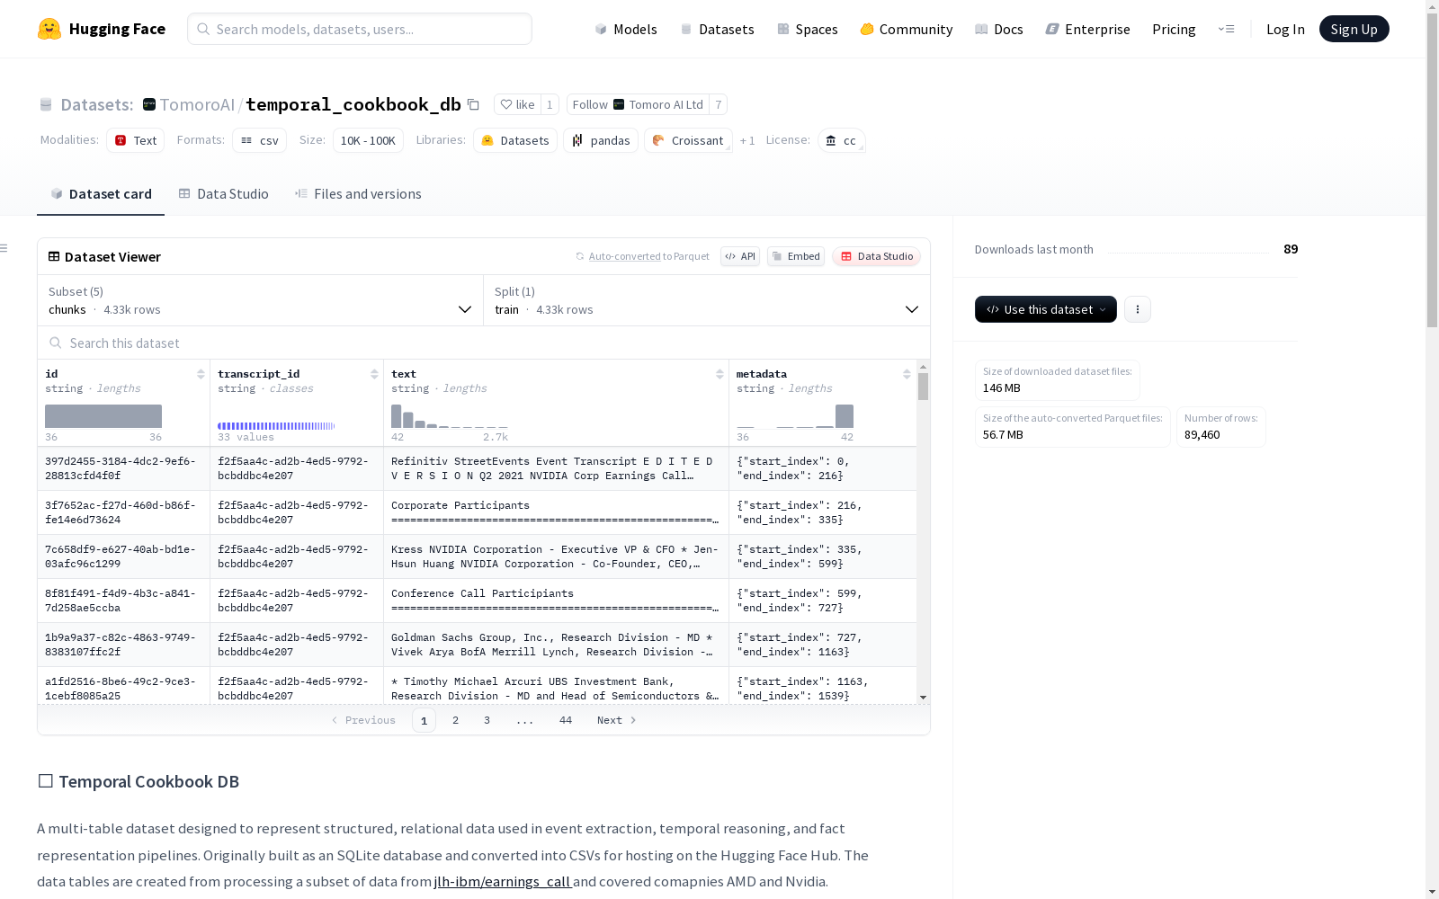Image resolution: width=1439 pixels, height=899 pixels.
Task: Filter by the 10K - 100K size tag
Action: [x=368, y=140]
